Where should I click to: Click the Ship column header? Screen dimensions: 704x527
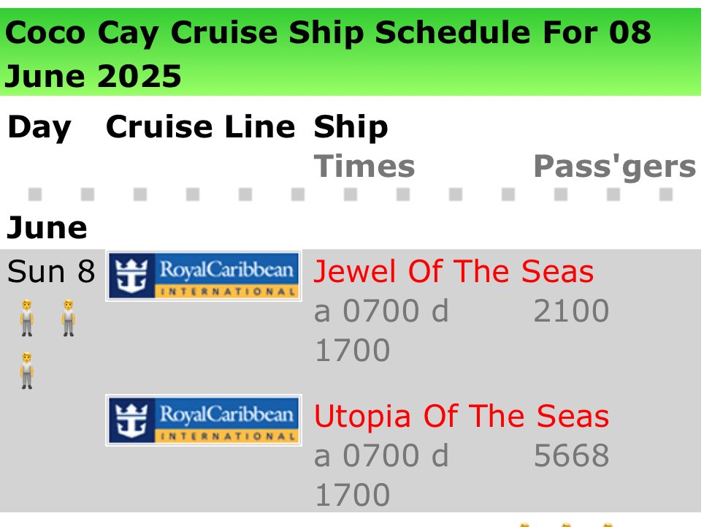pos(351,127)
